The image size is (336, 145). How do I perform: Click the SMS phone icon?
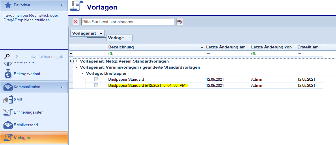point(8,100)
